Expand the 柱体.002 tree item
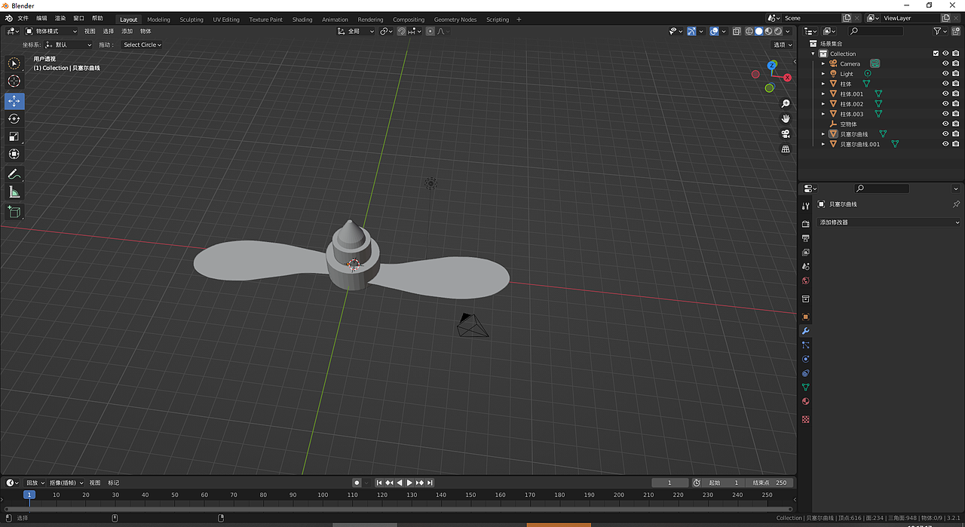 pyautogui.click(x=823, y=104)
